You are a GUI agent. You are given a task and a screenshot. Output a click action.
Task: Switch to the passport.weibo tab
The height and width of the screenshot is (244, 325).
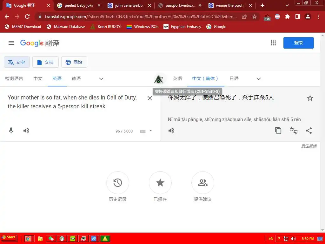[180, 5]
